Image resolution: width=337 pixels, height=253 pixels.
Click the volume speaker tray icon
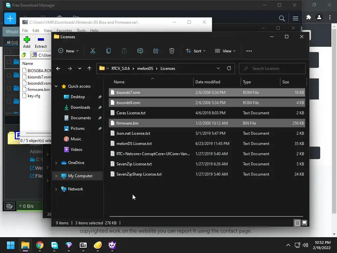tap(305, 245)
